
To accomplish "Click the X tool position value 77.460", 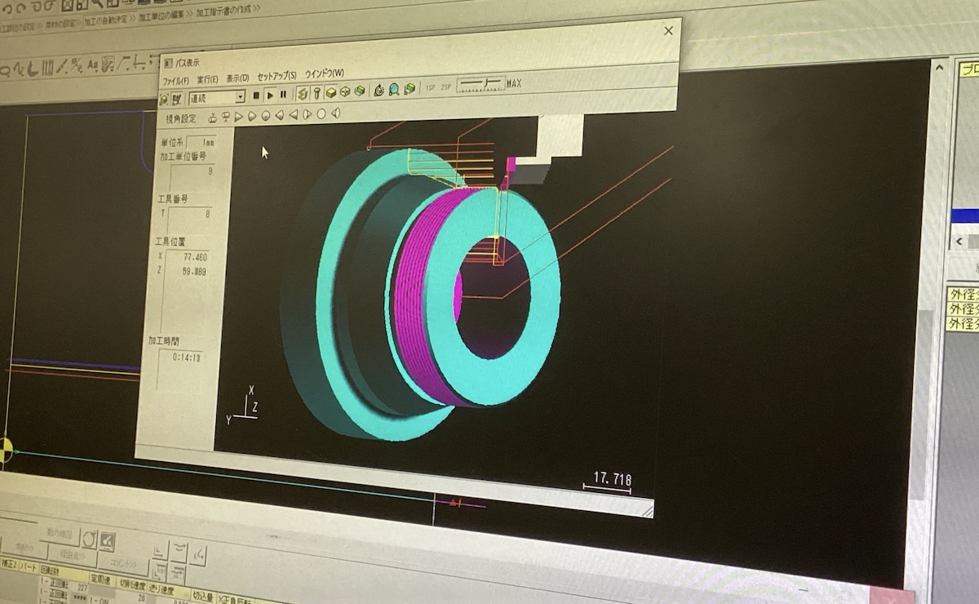I will click(196, 257).
